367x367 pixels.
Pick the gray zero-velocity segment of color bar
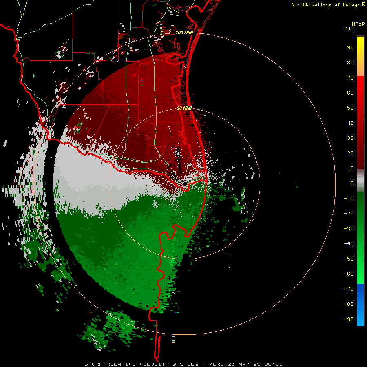click(360, 181)
